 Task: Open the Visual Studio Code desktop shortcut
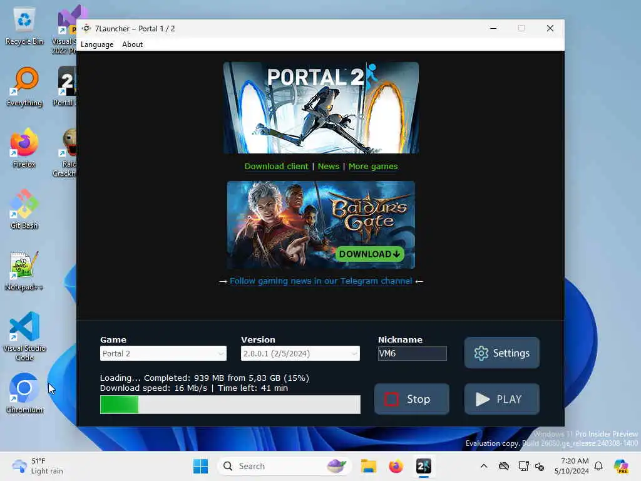point(24,336)
